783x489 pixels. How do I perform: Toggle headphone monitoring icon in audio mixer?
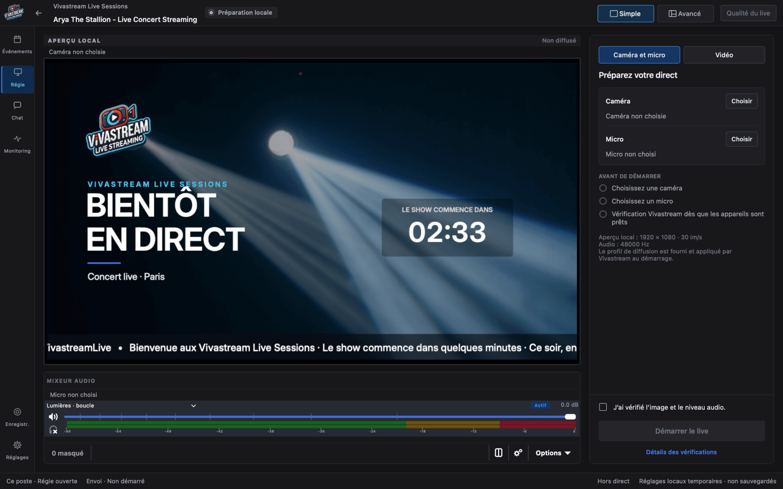pyautogui.click(x=53, y=430)
